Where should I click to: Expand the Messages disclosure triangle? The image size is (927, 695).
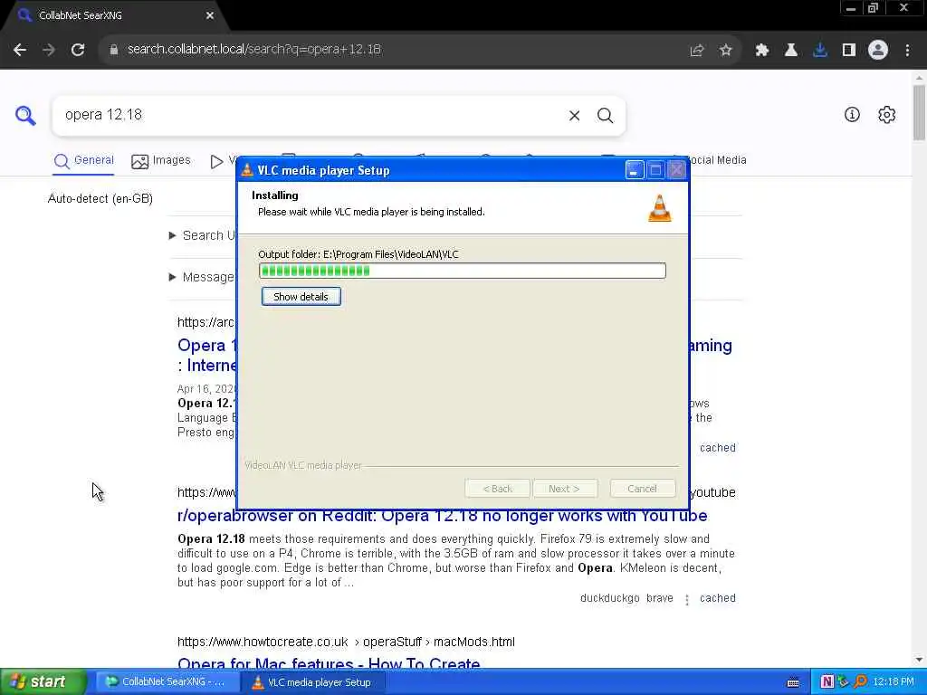(173, 277)
